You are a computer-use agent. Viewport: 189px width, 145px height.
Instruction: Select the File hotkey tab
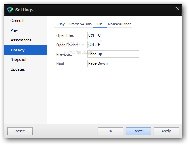point(100,24)
